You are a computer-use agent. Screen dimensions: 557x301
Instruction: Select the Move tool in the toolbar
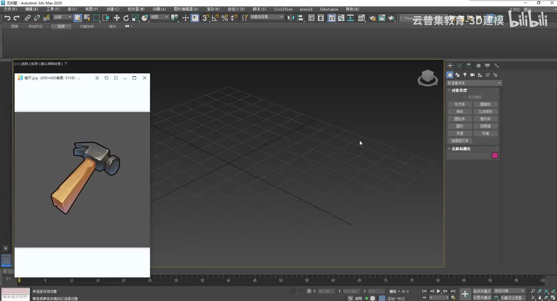pos(117,18)
